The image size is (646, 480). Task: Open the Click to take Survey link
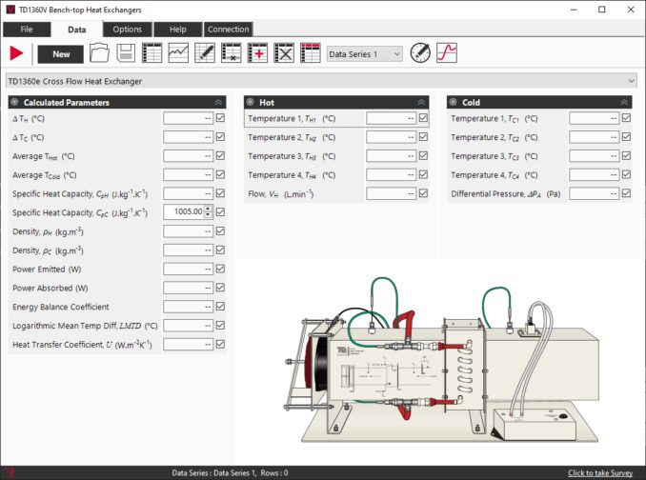600,473
